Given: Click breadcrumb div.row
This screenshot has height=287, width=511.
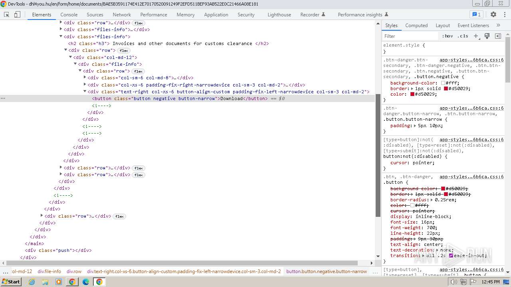Looking at the screenshot, I should 74,271.
